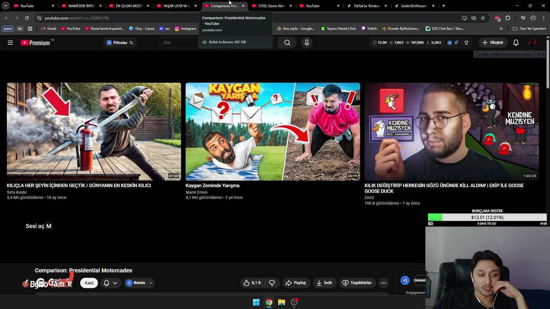This screenshot has width=550, height=309.
Task: Open Chrome extensions puzzle icon
Action: (x=508, y=18)
